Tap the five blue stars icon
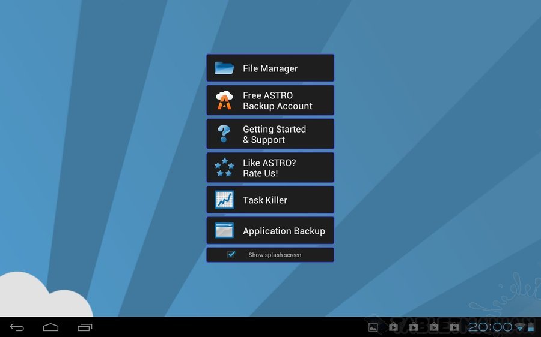The height and width of the screenshot is (337, 541). point(224,167)
